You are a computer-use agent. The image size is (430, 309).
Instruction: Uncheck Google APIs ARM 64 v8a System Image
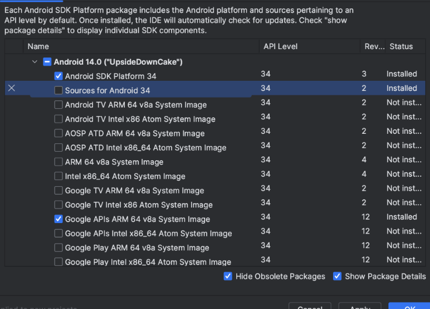click(x=58, y=219)
